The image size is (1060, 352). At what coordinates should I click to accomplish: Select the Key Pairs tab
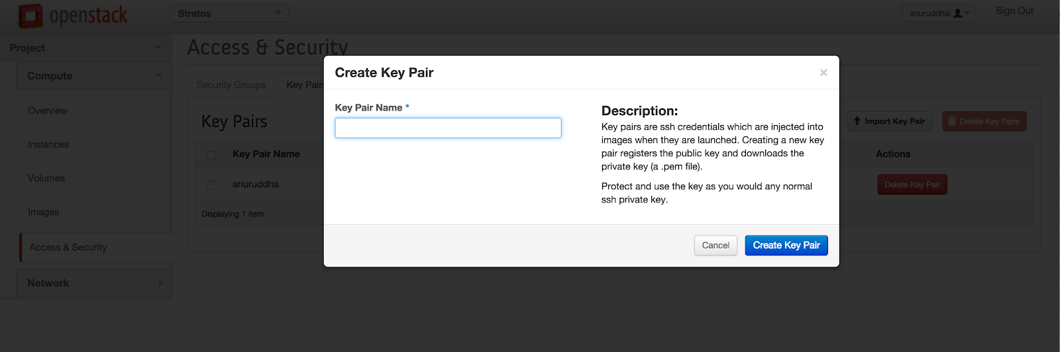(301, 85)
